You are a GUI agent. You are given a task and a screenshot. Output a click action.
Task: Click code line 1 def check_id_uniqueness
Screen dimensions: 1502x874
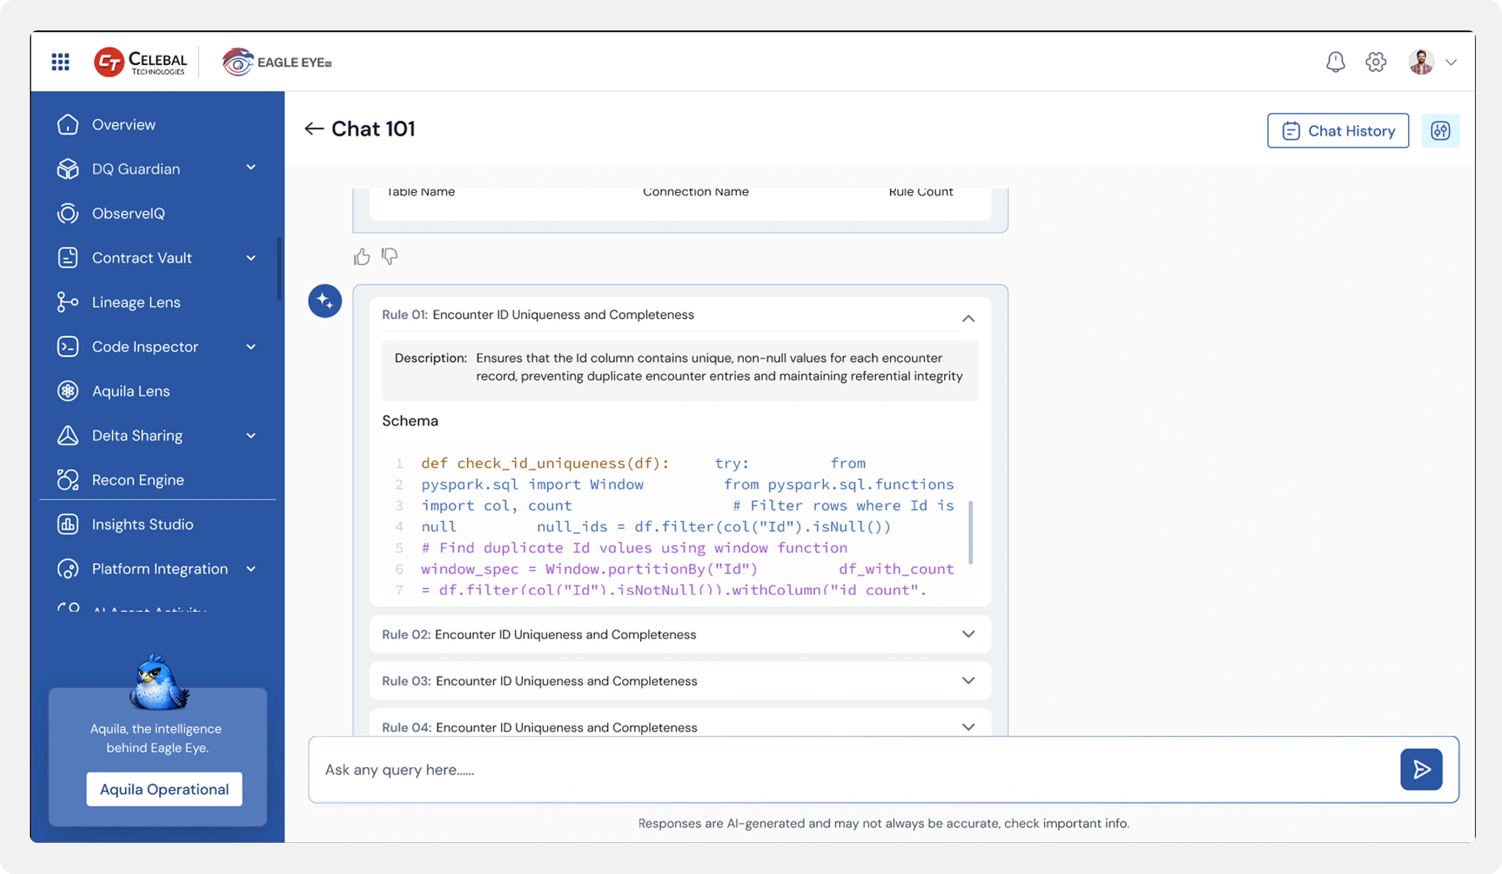545,463
